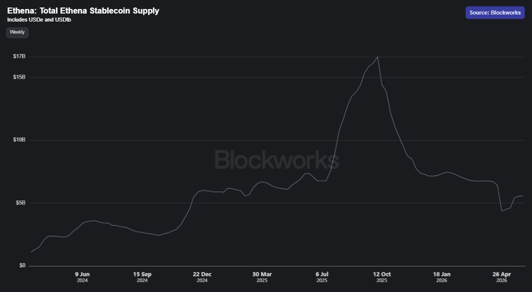Click the $15B y-axis label
This screenshot has width=532, height=292.
click(x=19, y=77)
